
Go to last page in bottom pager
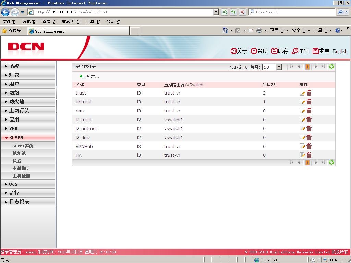323,163
